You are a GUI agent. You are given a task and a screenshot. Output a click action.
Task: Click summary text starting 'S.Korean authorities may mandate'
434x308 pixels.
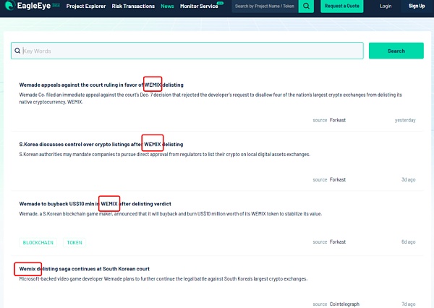[164, 154]
